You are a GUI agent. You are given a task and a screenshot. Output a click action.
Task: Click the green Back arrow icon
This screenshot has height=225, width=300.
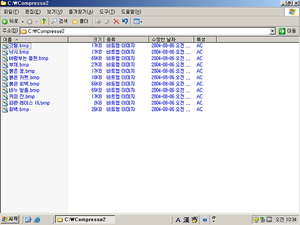(5, 21)
